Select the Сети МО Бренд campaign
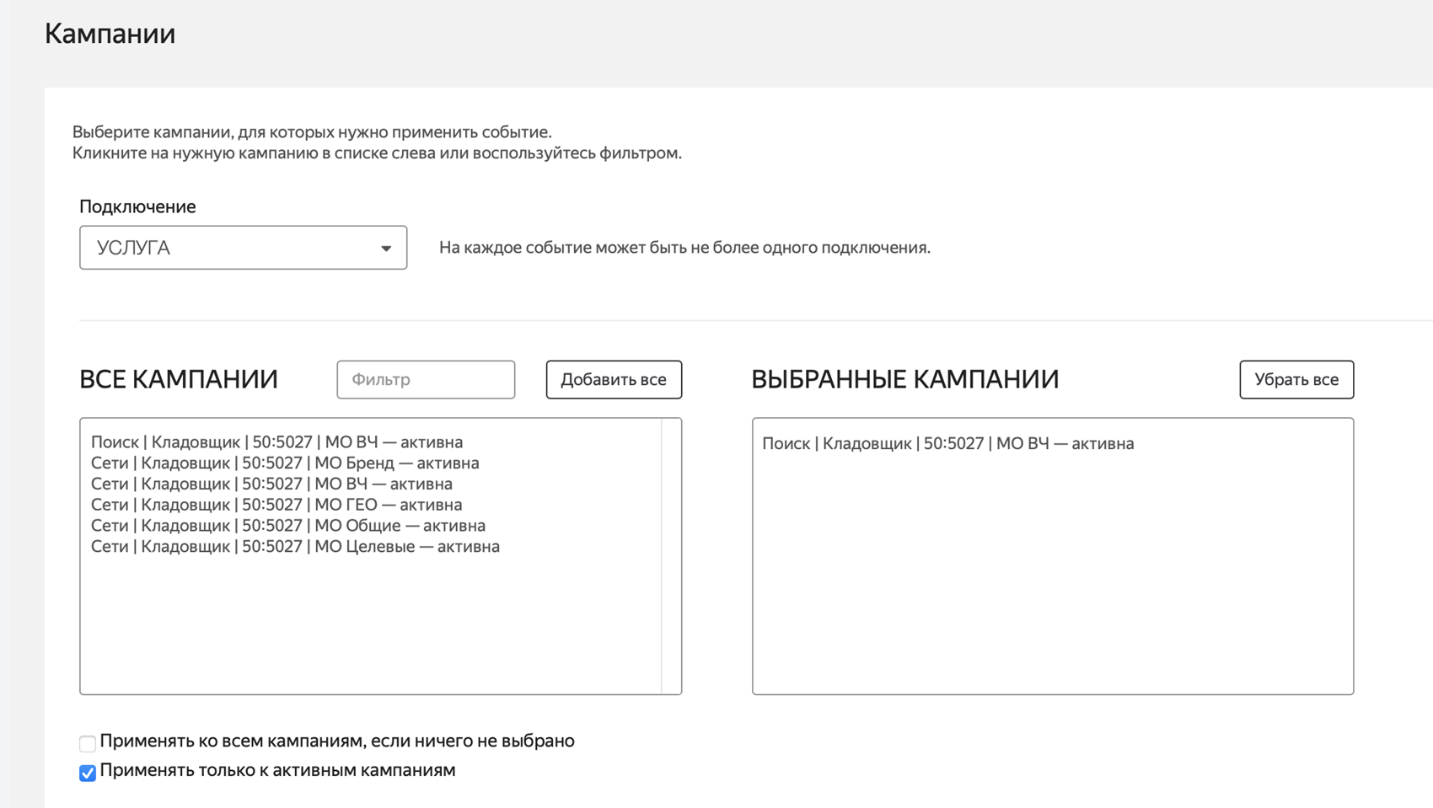 [285, 463]
